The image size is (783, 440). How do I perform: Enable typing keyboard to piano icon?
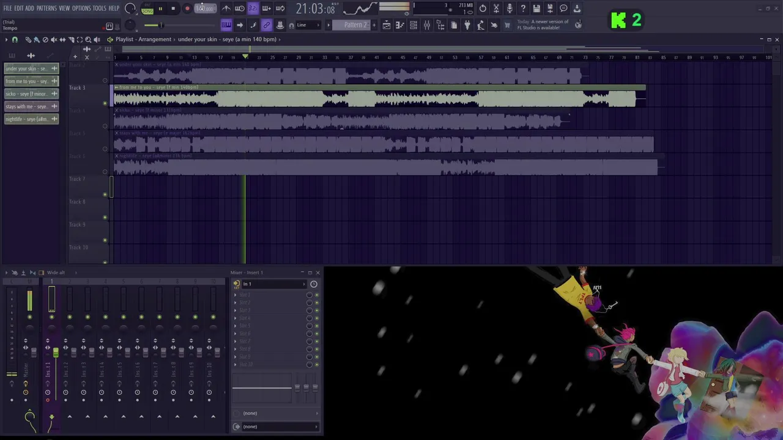(x=226, y=25)
